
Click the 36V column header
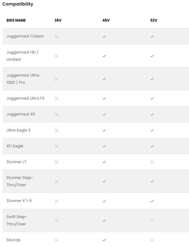point(58,21)
